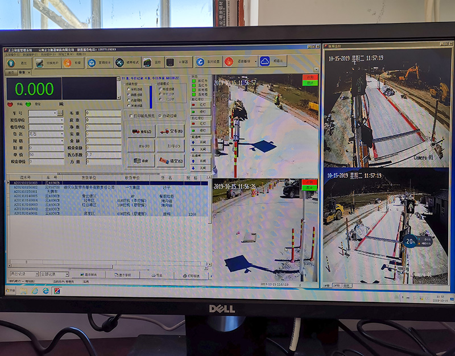Select record row A201910150002
This screenshot has height=356, width=455.
26,187
